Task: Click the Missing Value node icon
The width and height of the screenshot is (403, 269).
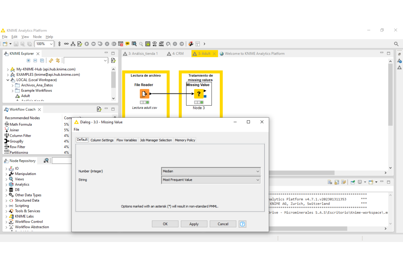Action: click(199, 94)
